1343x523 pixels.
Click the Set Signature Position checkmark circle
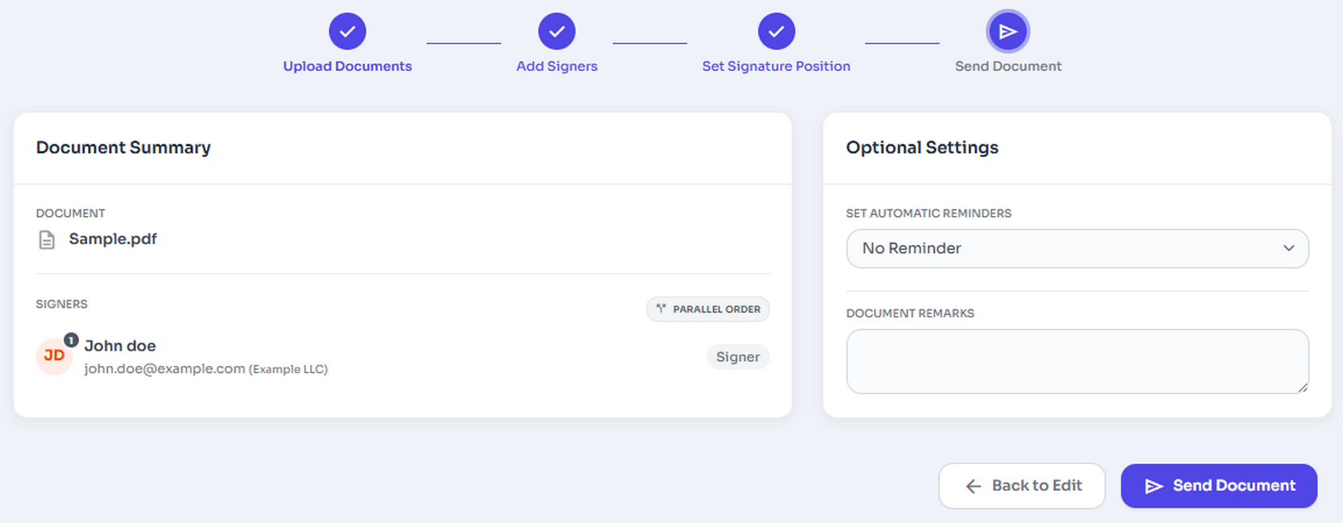point(777,31)
